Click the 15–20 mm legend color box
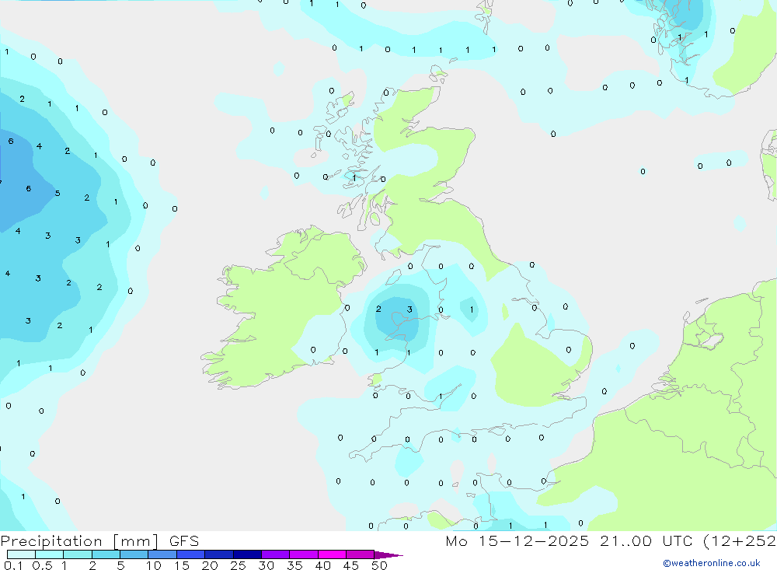The width and height of the screenshot is (777, 570). point(191,554)
